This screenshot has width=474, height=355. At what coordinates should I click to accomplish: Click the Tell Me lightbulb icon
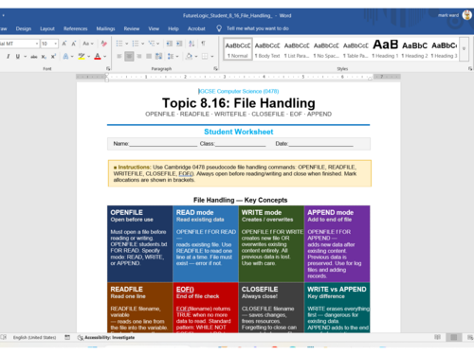(219, 28)
